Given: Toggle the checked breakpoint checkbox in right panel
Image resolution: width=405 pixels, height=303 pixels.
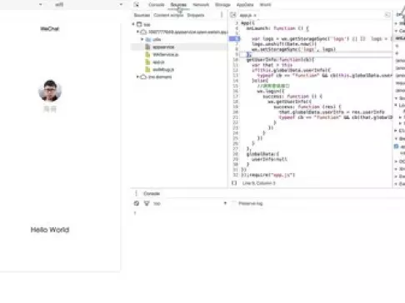Looking at the screenshot, I should 397,147.
